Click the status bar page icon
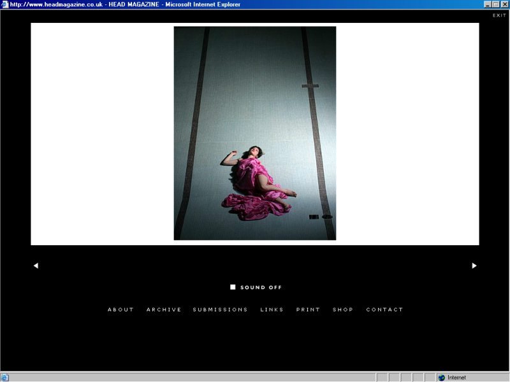Viewport: 510px width, 382px height. coord(4,378)
